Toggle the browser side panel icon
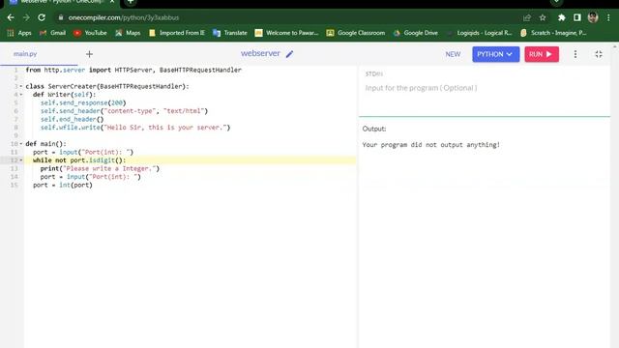The height and width of the screenshot is (348, 619). pos(577,17)
